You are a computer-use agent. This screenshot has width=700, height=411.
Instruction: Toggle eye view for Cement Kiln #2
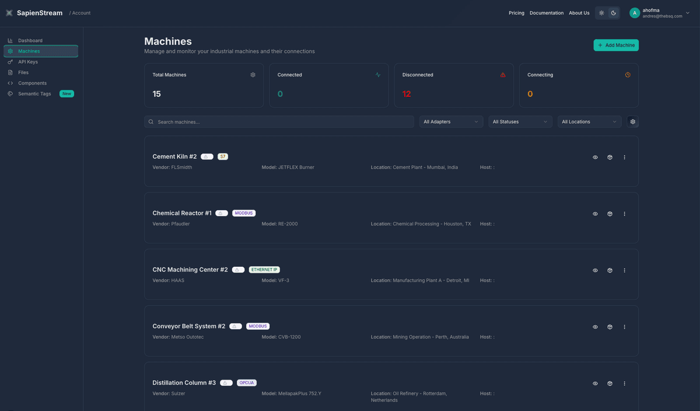[x=595, y=158]
